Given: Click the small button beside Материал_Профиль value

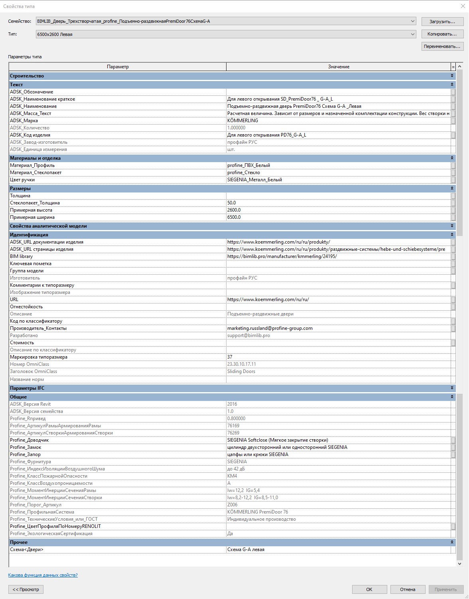Looking at the screenshot, I should [x=453, y=165].
